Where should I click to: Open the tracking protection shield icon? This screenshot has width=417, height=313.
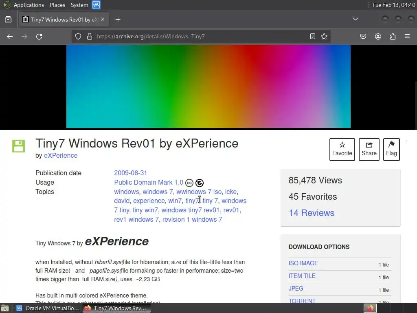click(78, 36)
